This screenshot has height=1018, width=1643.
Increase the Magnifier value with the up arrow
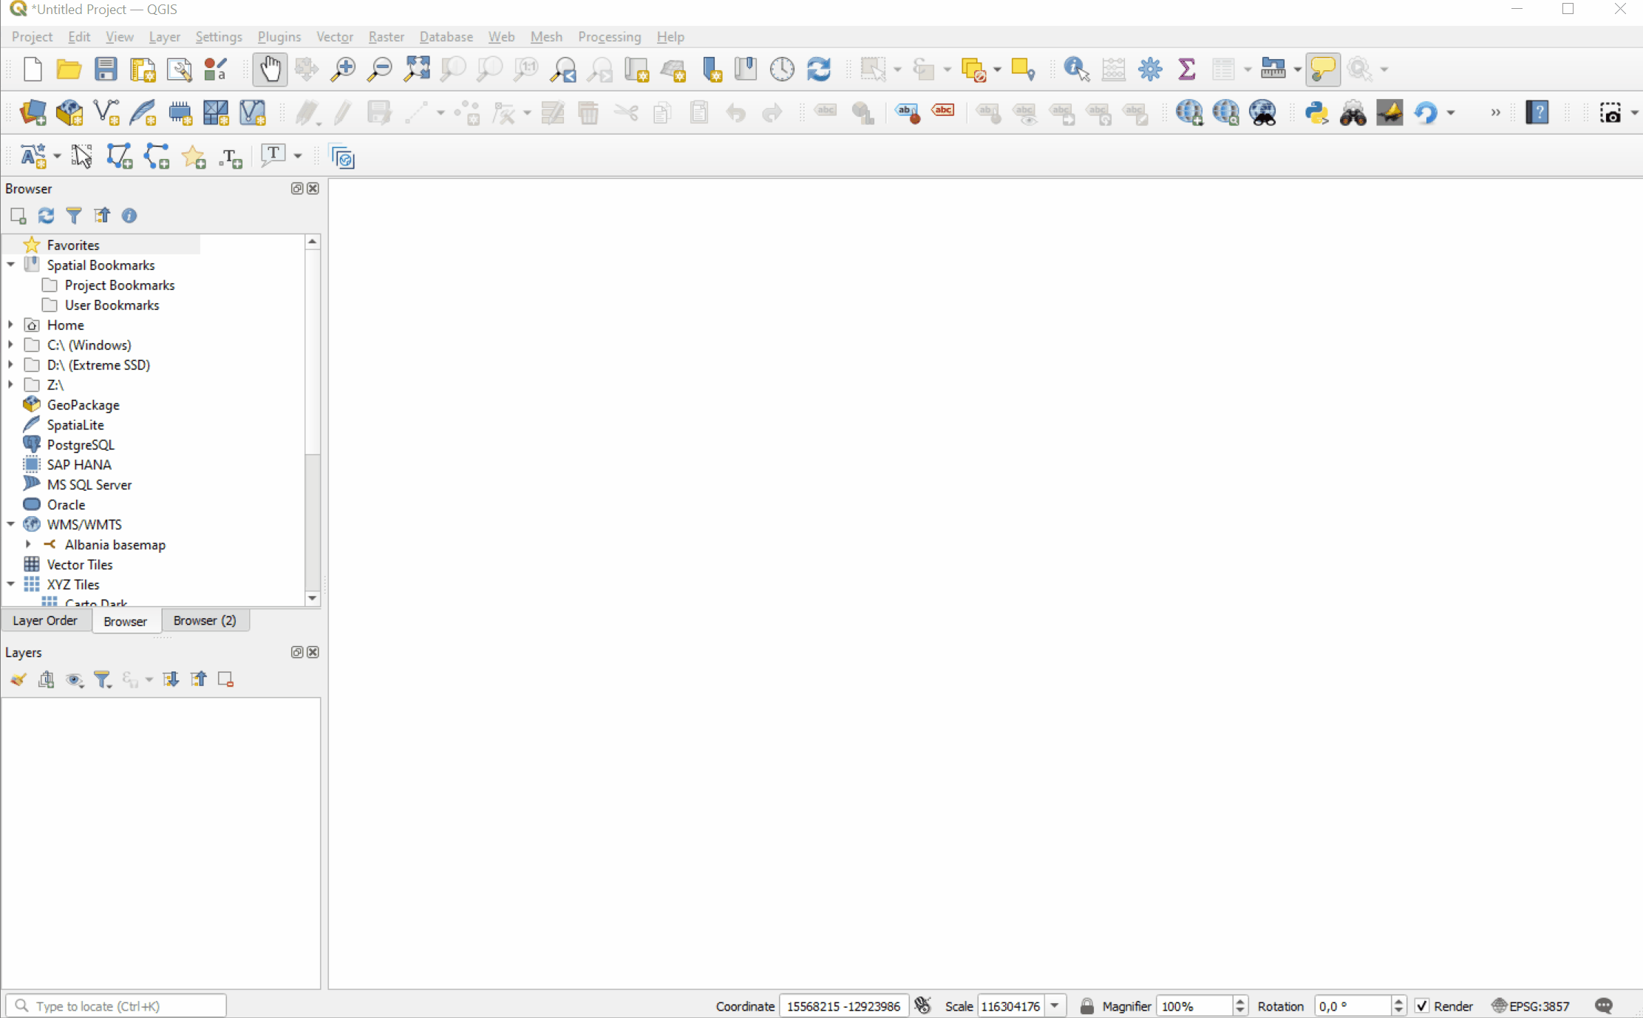[1239, 1002]
